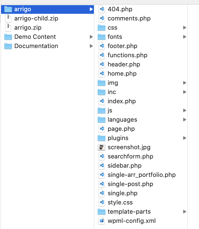199x229 pixels.
Task: Select the index.php file name
Action: coord(122,101)
